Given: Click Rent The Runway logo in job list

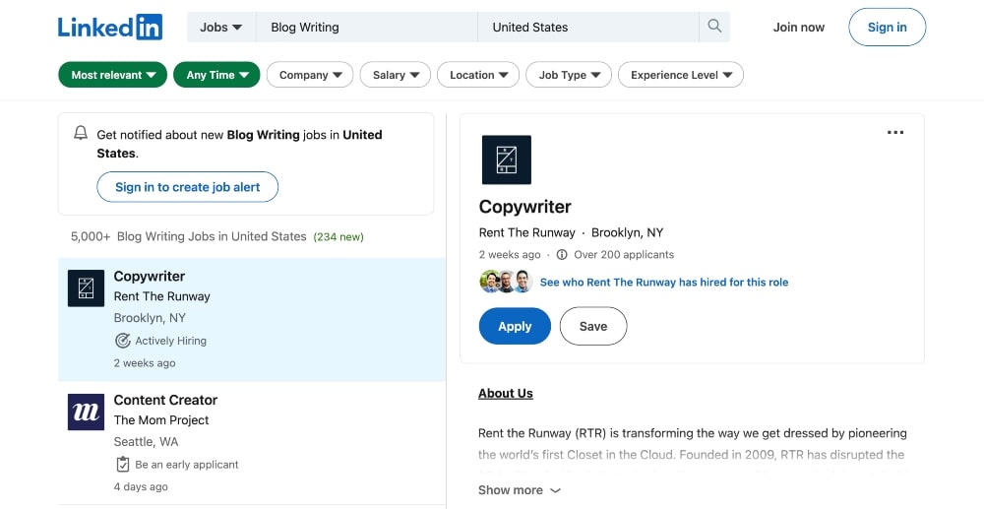Looking at the screenshot, I should 86,288.
